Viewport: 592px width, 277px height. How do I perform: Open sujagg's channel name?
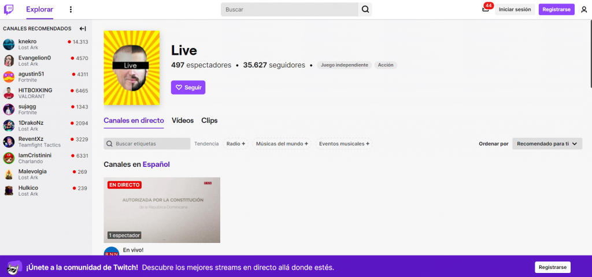click(x=27, y=106)
